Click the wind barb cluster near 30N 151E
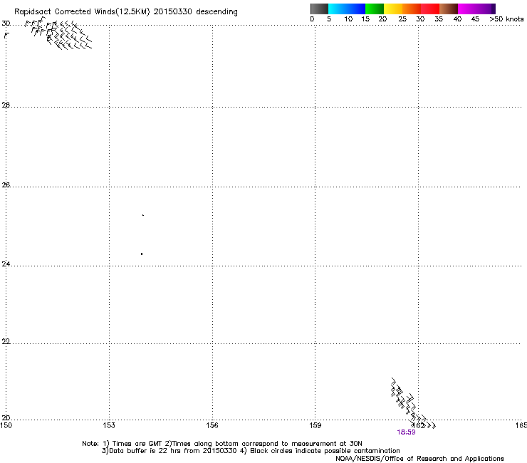Screen dimensions: 527x463 tap(58, 33)
